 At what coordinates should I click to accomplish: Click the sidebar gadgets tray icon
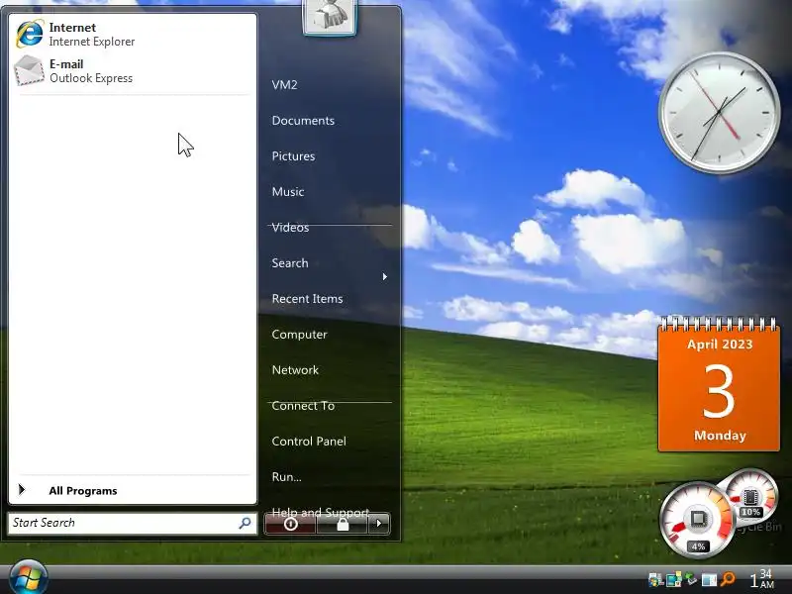click(x=673, y=580)
